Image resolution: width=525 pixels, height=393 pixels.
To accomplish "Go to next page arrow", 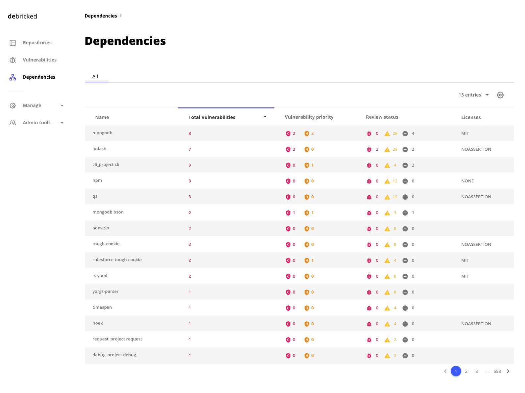I will click(508, 371).
